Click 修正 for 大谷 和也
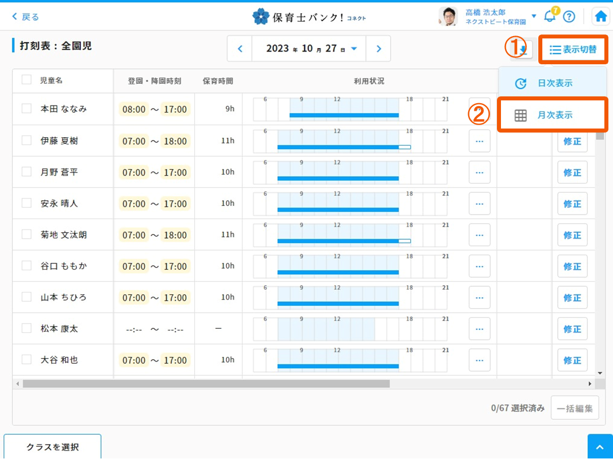Image resolution: width=613 pixels, height=459 pixels. (x=572, y=360)
